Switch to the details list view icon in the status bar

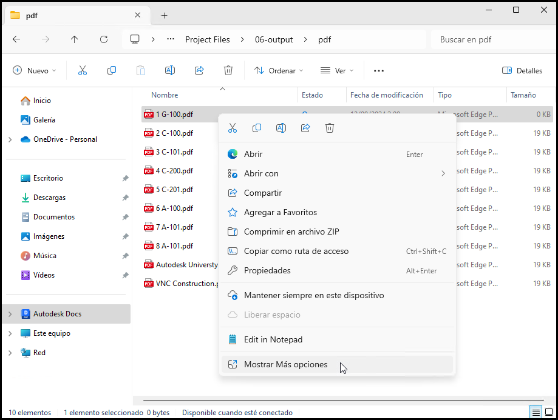click(x=536, y=413)
